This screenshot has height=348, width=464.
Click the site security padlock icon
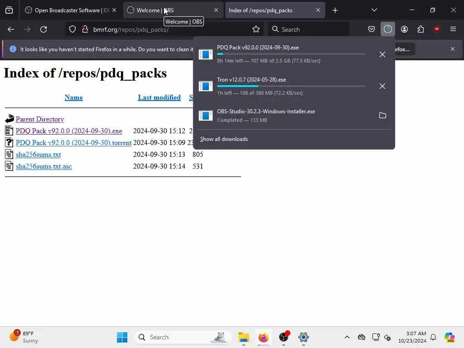coord(85,29)
